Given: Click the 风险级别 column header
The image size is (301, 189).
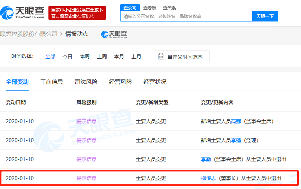Looking at the screenshot, I should point(86,102).
